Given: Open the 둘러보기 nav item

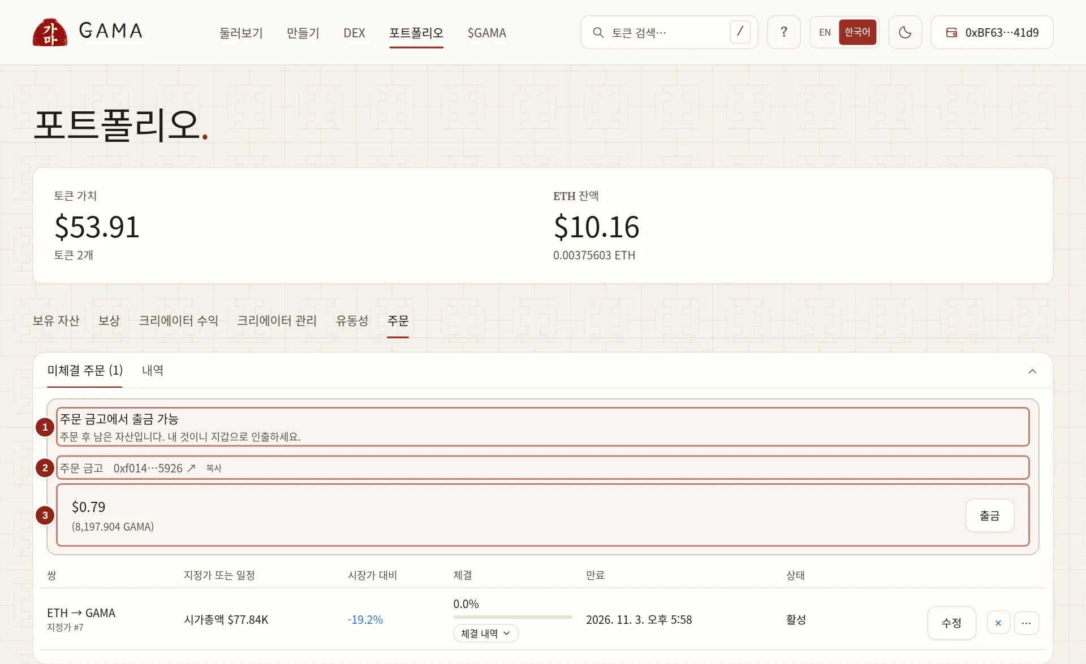Looking at the screenshot, I should click(x=242, y=33).
